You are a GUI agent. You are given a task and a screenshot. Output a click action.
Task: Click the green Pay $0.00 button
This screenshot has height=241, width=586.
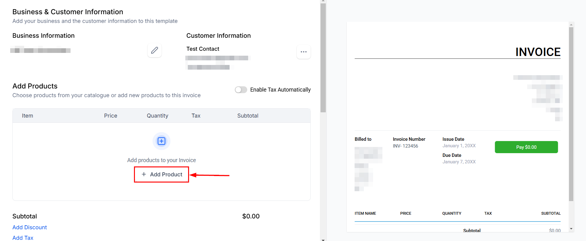[x=526, y=147]
